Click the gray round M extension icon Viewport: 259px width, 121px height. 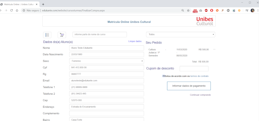pos(228,10)
